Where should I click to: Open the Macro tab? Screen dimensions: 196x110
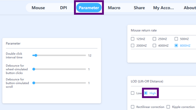[114, 8]
